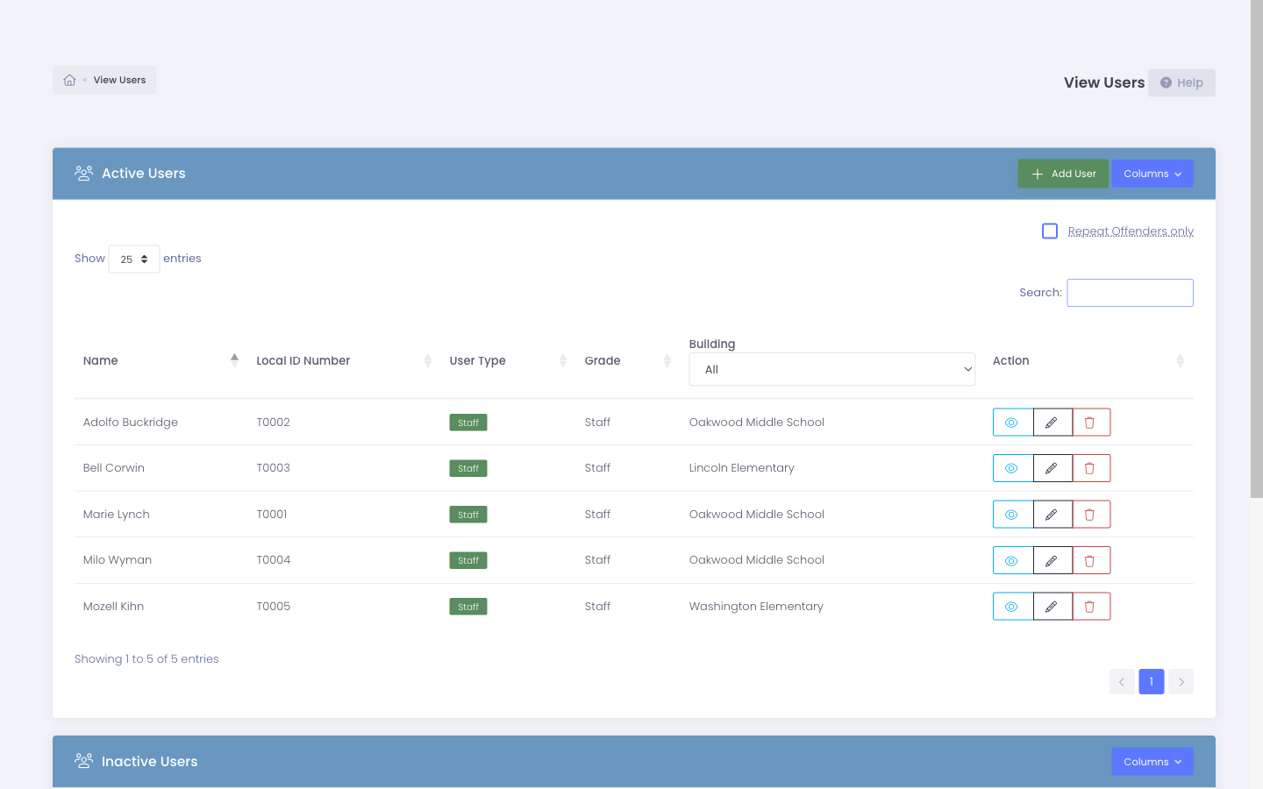This screenshot has width=1263, height=789.
Task: Click local ID T0001
Action: coord(272,514)
